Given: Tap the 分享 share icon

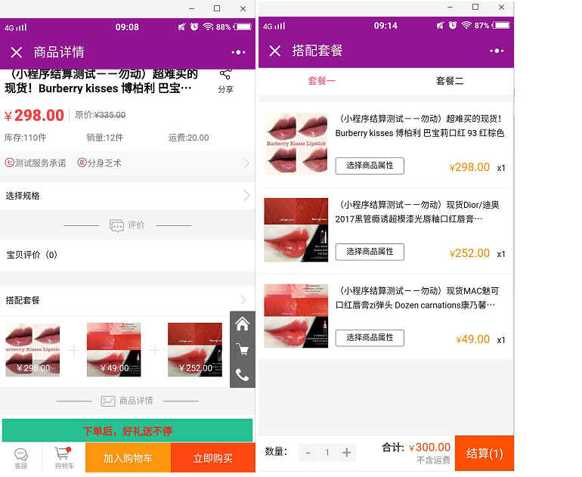Looking at the screenshot, I should pyautogui.click(x=226, y=81).
